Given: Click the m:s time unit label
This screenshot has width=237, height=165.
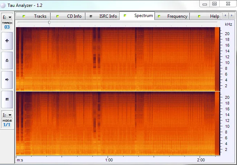Looking at the screenshot, I should click(20, 160).
